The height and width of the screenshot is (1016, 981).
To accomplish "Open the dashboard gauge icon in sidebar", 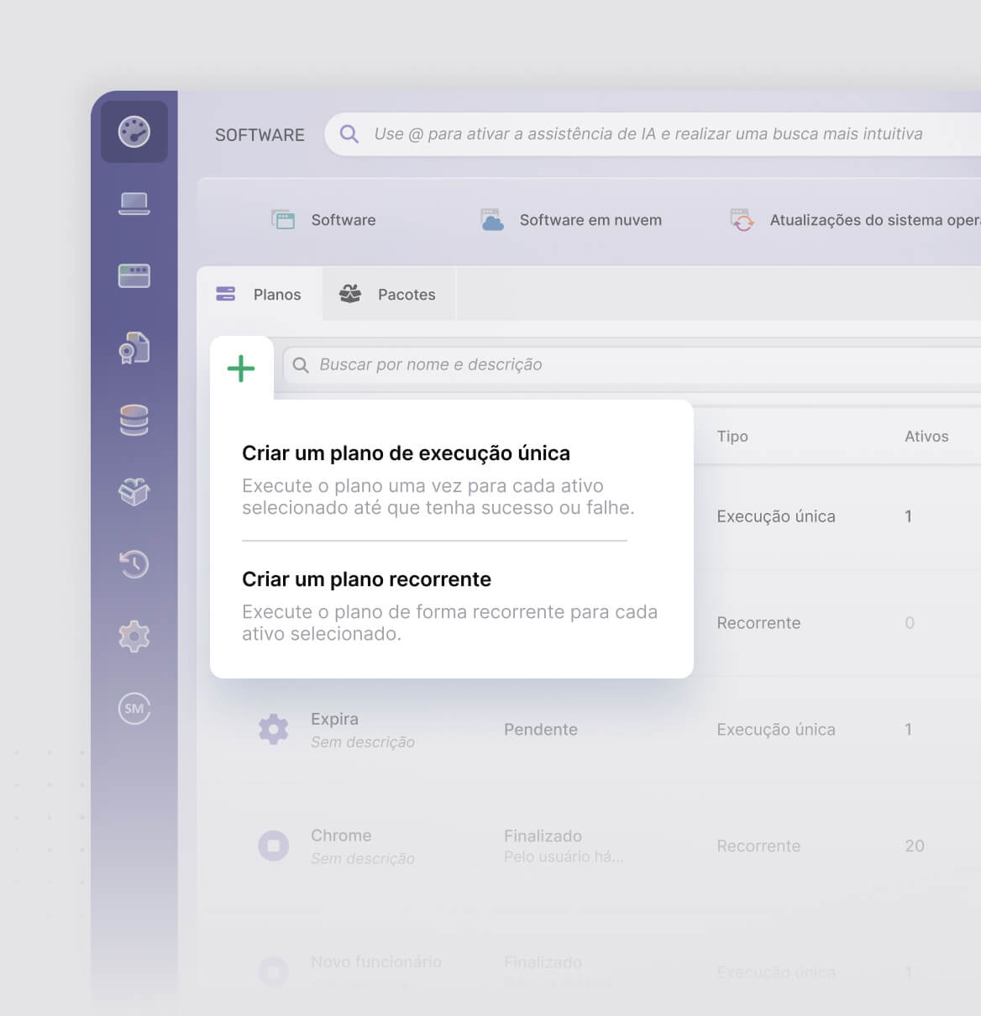I will (134, 132).
